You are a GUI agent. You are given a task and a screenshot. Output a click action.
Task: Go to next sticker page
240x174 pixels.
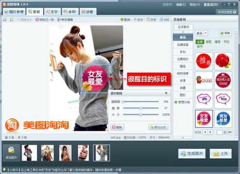(210, 132)
